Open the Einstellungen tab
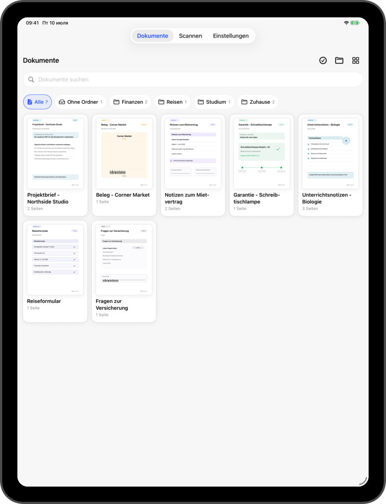Image resolution: width=386 pixels, height=504 pixels. tap(231, 36)
